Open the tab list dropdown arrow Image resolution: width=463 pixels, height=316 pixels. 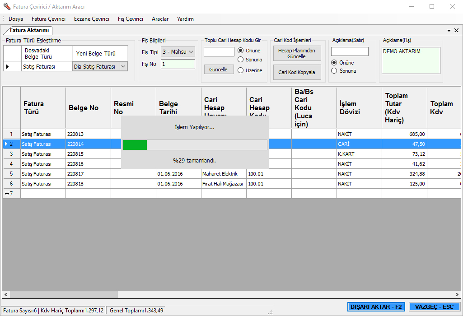[449, 30]
